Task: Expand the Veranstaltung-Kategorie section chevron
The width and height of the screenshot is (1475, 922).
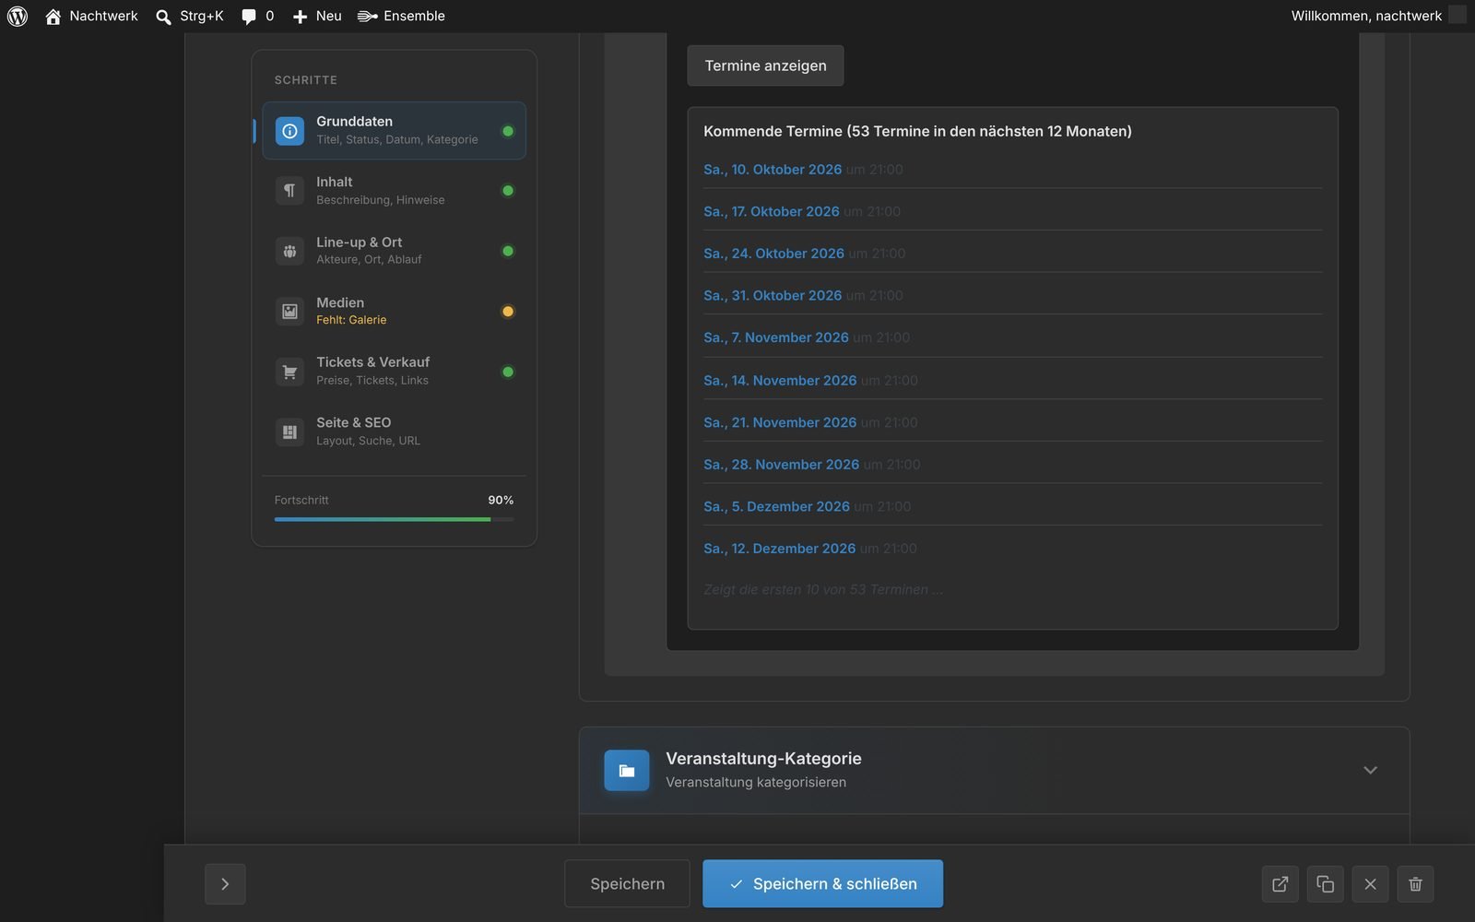Action: pos(1370,770)
